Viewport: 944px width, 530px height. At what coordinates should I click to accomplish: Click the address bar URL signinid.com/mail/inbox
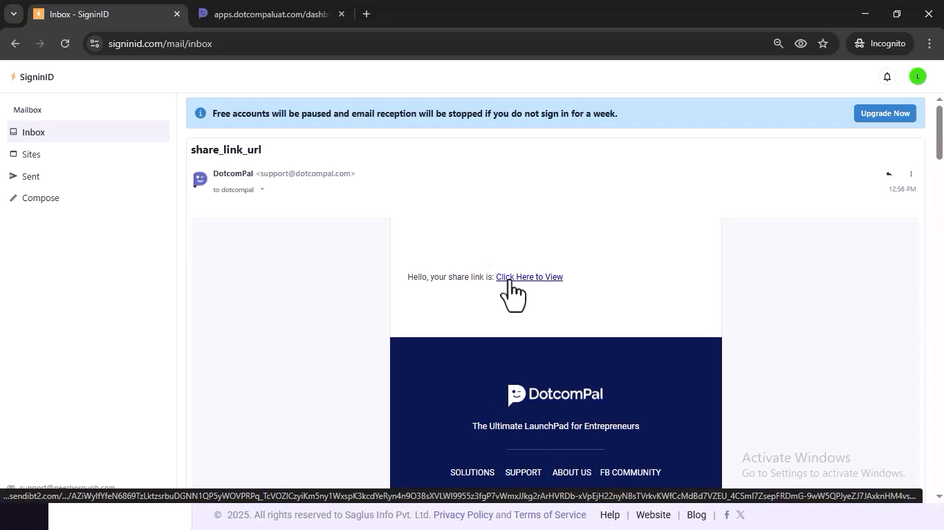click(160, 44)
